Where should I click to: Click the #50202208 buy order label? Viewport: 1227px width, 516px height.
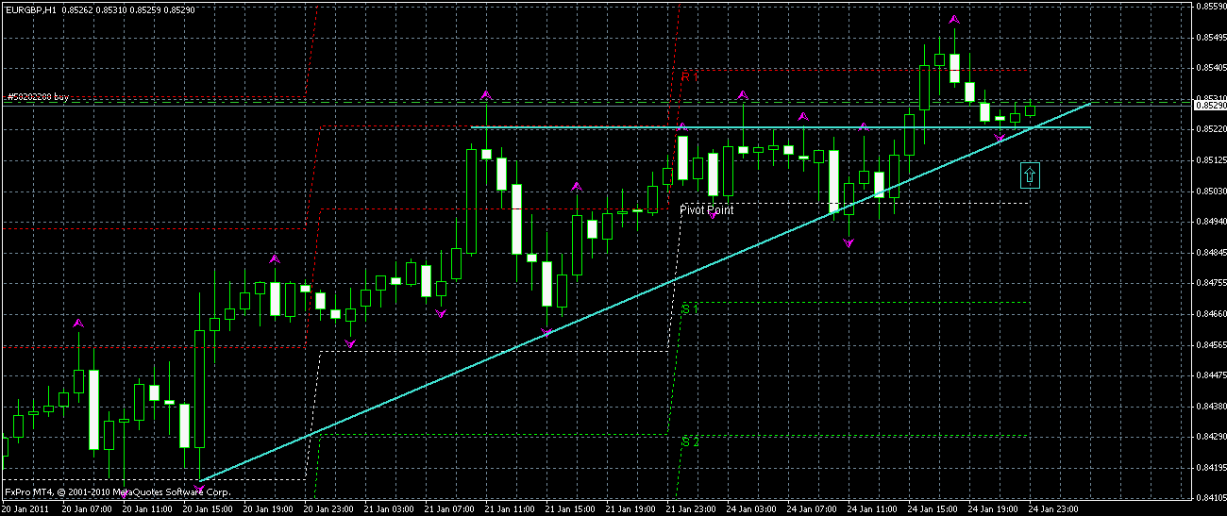tap(38, 96)
